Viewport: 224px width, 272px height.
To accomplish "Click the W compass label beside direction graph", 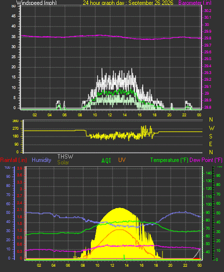I will [x=212, y=128].
